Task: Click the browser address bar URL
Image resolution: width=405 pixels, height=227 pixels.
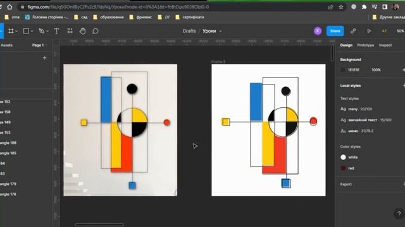Action: click(x=118, y=7)
